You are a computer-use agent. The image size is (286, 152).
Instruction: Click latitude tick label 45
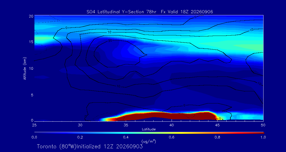(x=217, y=125)
